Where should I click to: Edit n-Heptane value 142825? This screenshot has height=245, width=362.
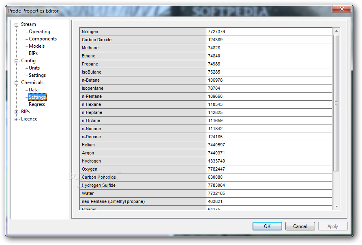(269, 112)
